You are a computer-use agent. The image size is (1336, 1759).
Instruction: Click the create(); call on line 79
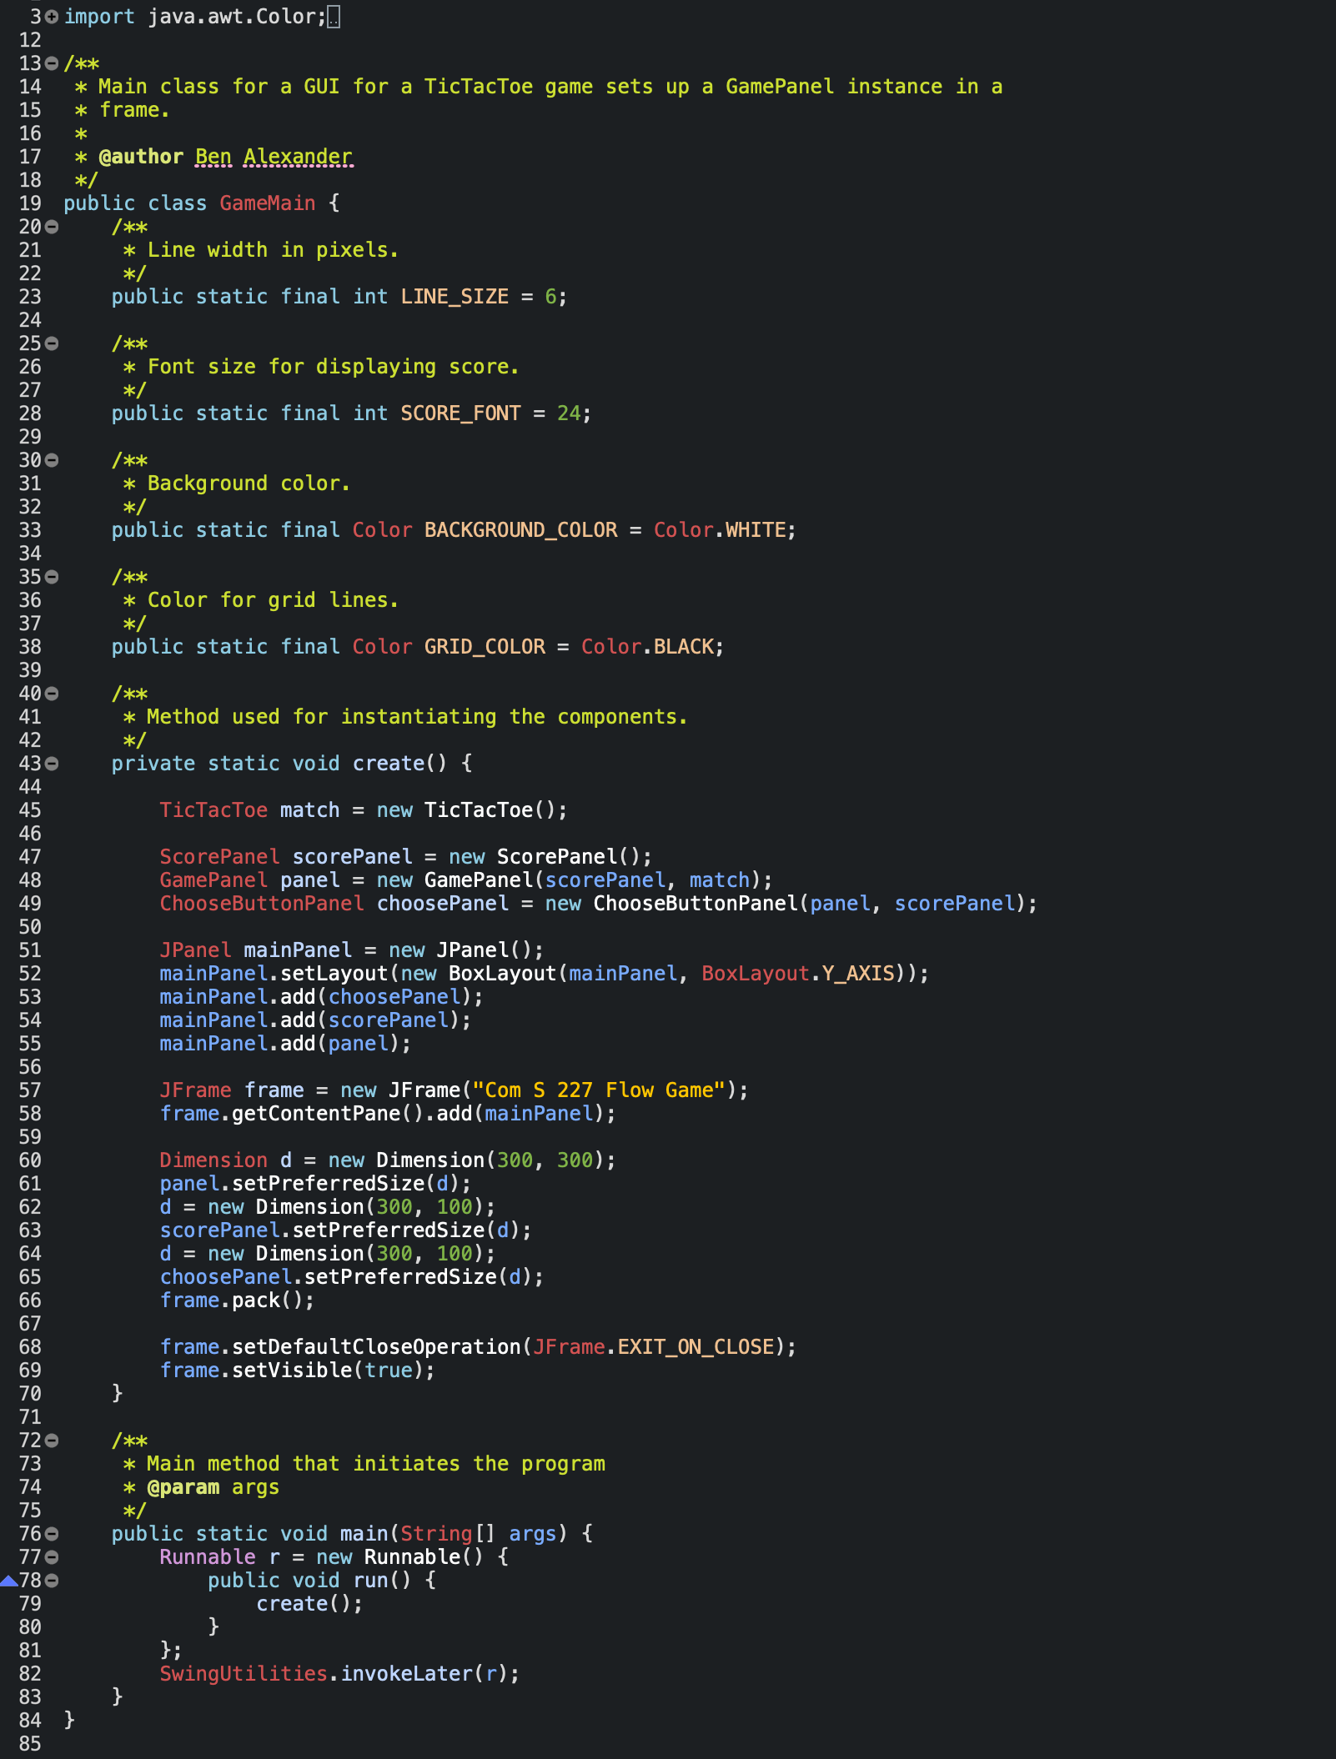point(309,1604)
